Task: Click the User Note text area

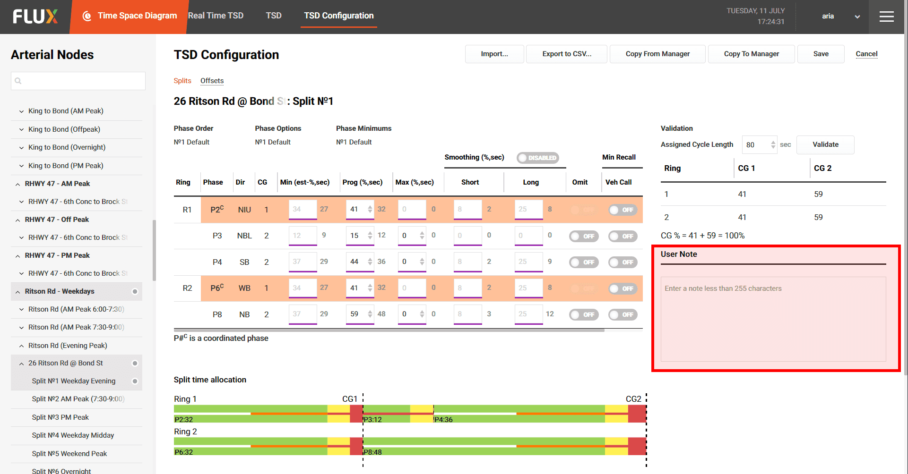Action: pyautogui.click(x=773, y=319)
